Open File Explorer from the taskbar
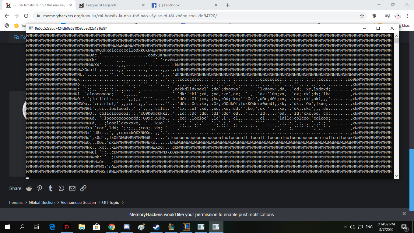414x233 pixels. (x=82, y=227)
